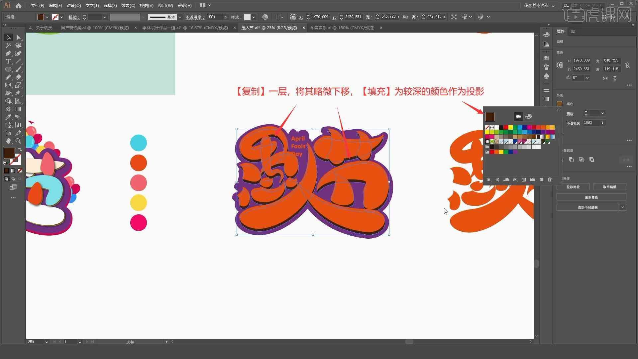Select the brown fill color swatch
638x359 pixels.
490,116
